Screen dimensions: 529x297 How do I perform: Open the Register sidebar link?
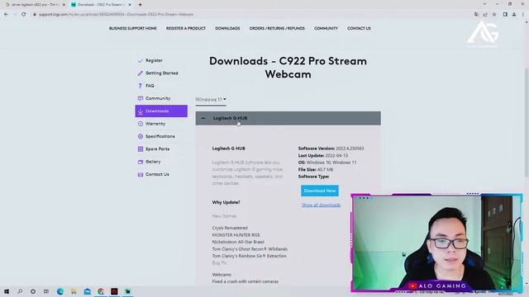pyautogui.click(x=154, y=60)
